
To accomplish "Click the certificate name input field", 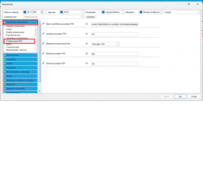I will tap(115, 24).
